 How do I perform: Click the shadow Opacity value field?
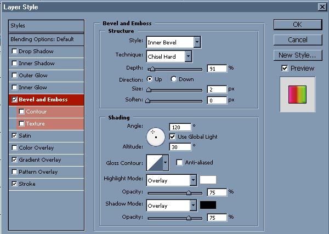click(217, 218)
